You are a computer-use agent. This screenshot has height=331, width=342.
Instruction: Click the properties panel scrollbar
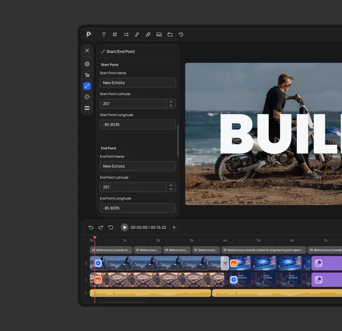178,141
